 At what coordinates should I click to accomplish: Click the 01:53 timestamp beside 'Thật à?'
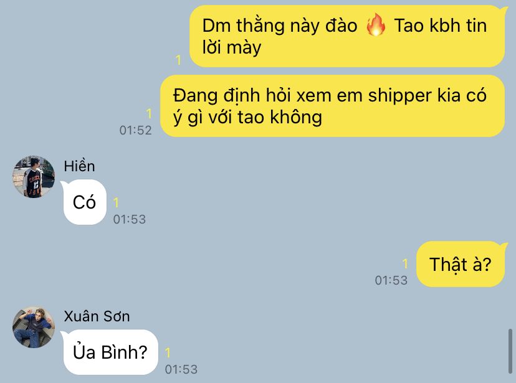(391, 280)
